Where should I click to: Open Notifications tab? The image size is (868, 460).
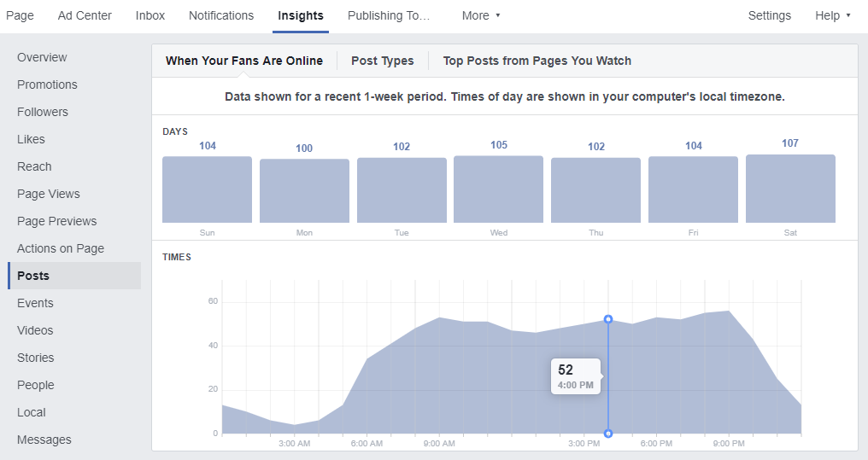221,15
